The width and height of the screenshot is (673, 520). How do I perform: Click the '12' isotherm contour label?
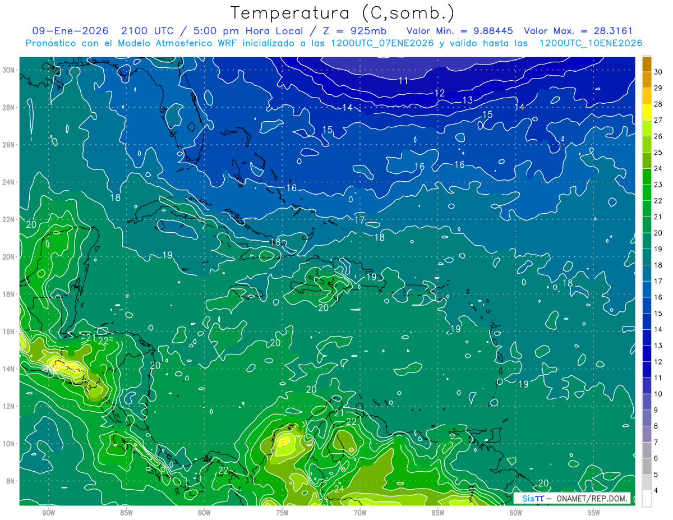[x=440, y=93]
